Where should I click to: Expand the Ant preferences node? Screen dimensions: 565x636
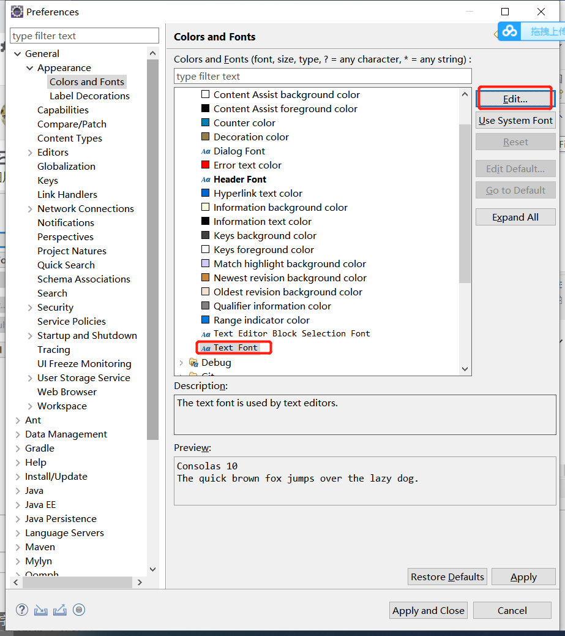17,420
